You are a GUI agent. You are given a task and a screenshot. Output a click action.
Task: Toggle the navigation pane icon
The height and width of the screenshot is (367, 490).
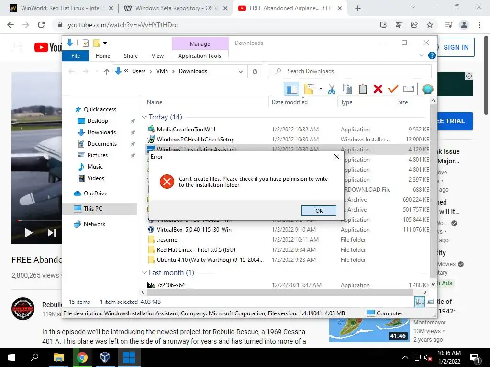[291, 89]
